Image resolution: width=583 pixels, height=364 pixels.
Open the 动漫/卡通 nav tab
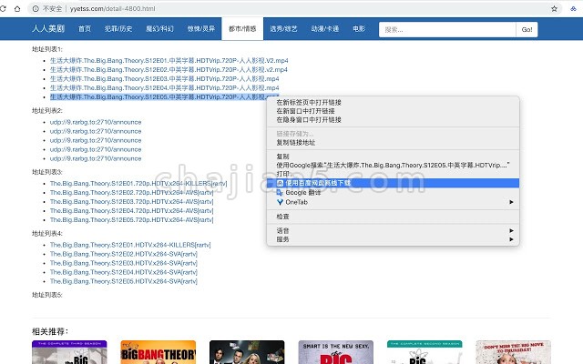click(325, 28)
